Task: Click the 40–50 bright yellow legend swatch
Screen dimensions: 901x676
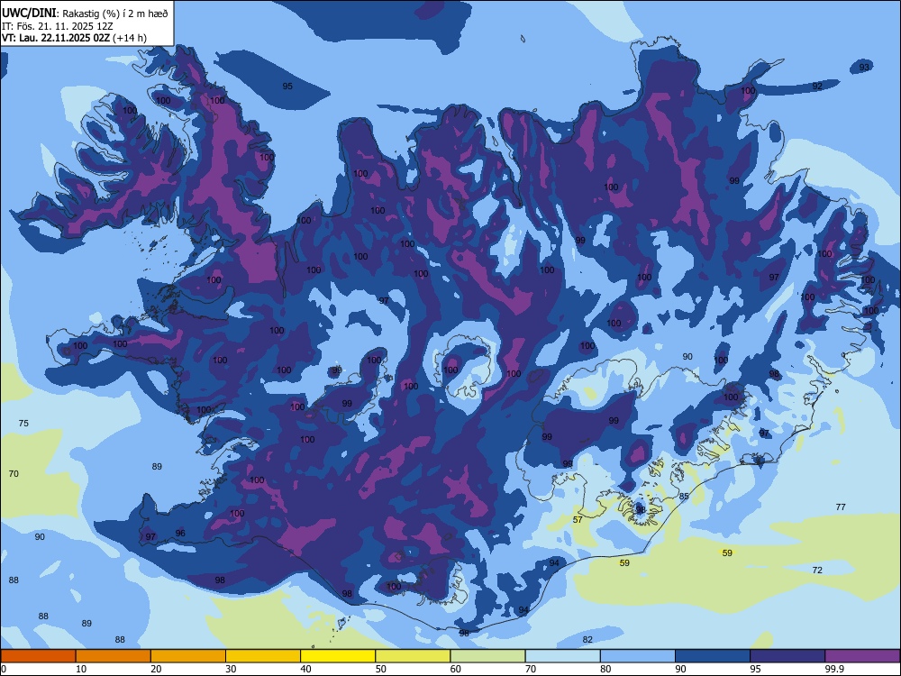Action: 338,656
